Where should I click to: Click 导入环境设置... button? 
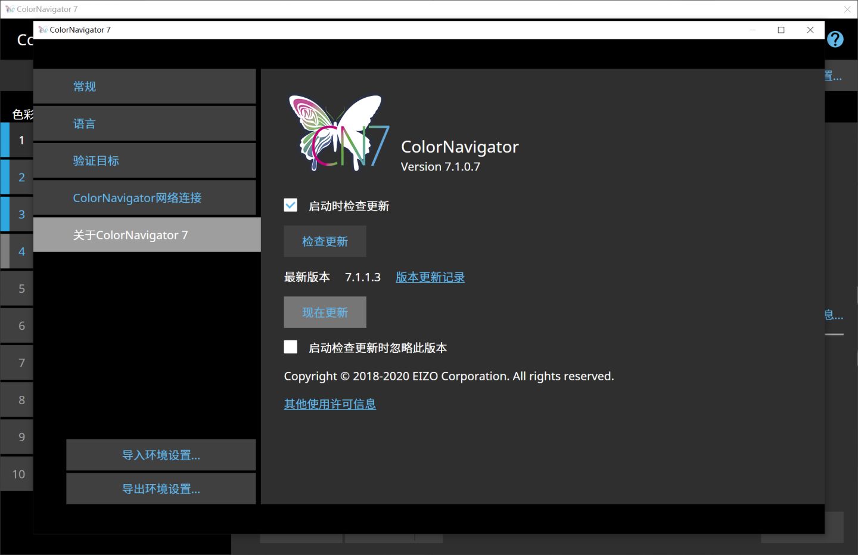161,455
